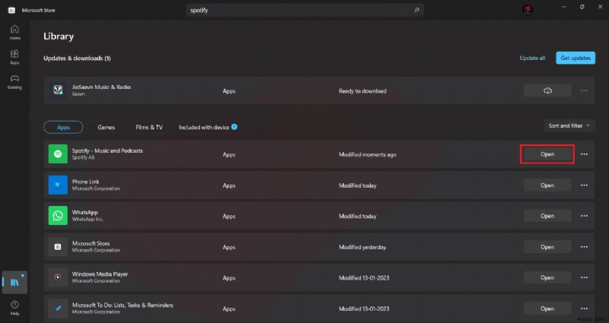Open more options for Microsoft Store row
Viewport: 609px width, 323px height.
tap(584, 247)
